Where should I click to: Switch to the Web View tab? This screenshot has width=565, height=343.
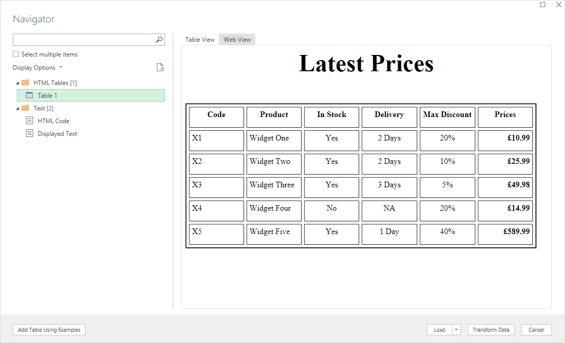click(237, 40)
